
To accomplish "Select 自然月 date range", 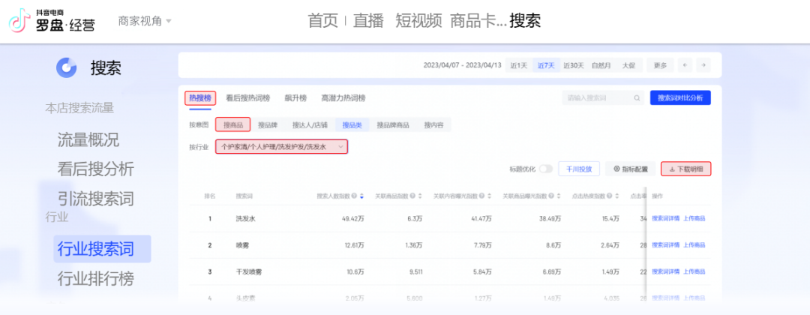I will (601, 65).
